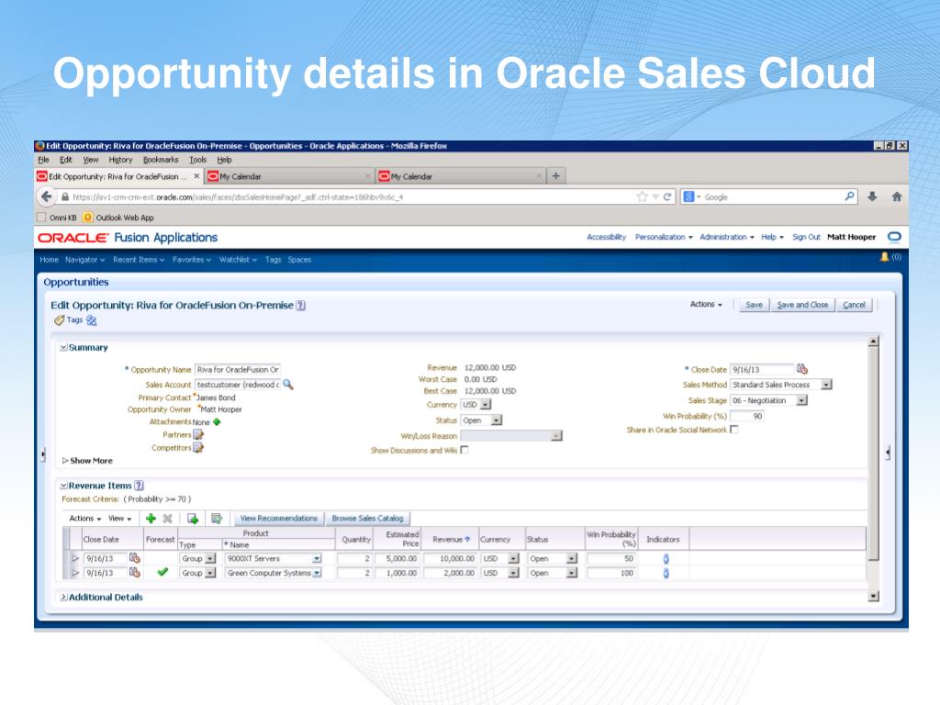
Task: Edit Competitors with pencil icon
Action: (198, 448)
